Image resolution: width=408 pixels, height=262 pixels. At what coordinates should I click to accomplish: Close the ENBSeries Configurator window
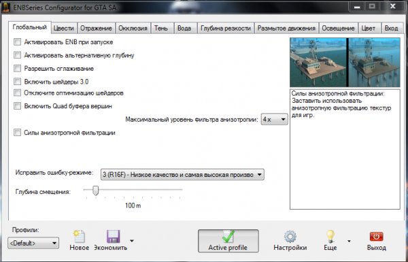pyautogui.click(x=393, y=6)
